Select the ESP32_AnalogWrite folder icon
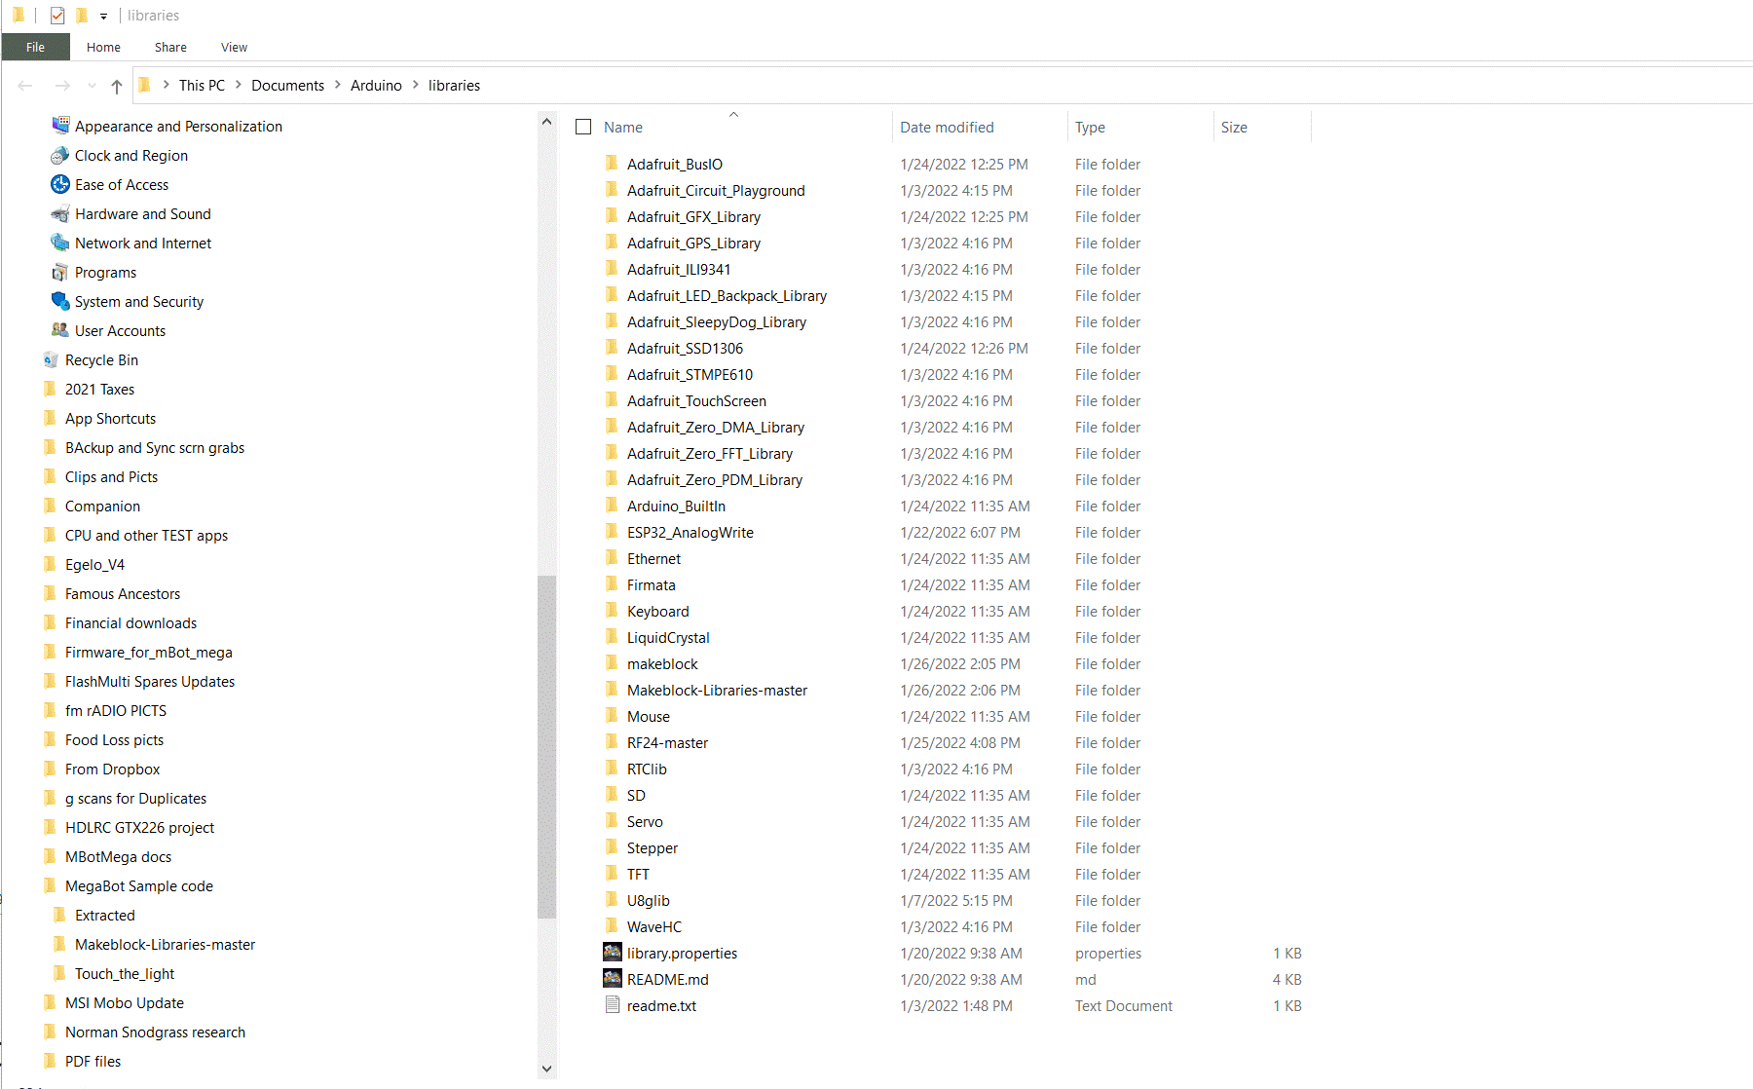The height and width of the screenshot is (1089, 1753). [612, 531]
